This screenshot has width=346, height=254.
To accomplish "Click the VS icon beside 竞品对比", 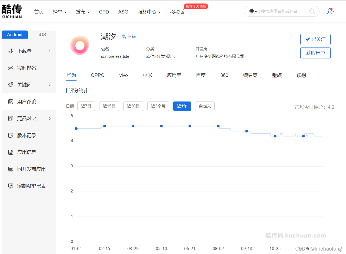I will pos(11,118).
